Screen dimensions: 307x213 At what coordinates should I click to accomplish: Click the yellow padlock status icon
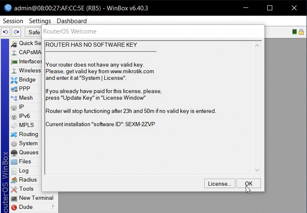coord(301,32)
